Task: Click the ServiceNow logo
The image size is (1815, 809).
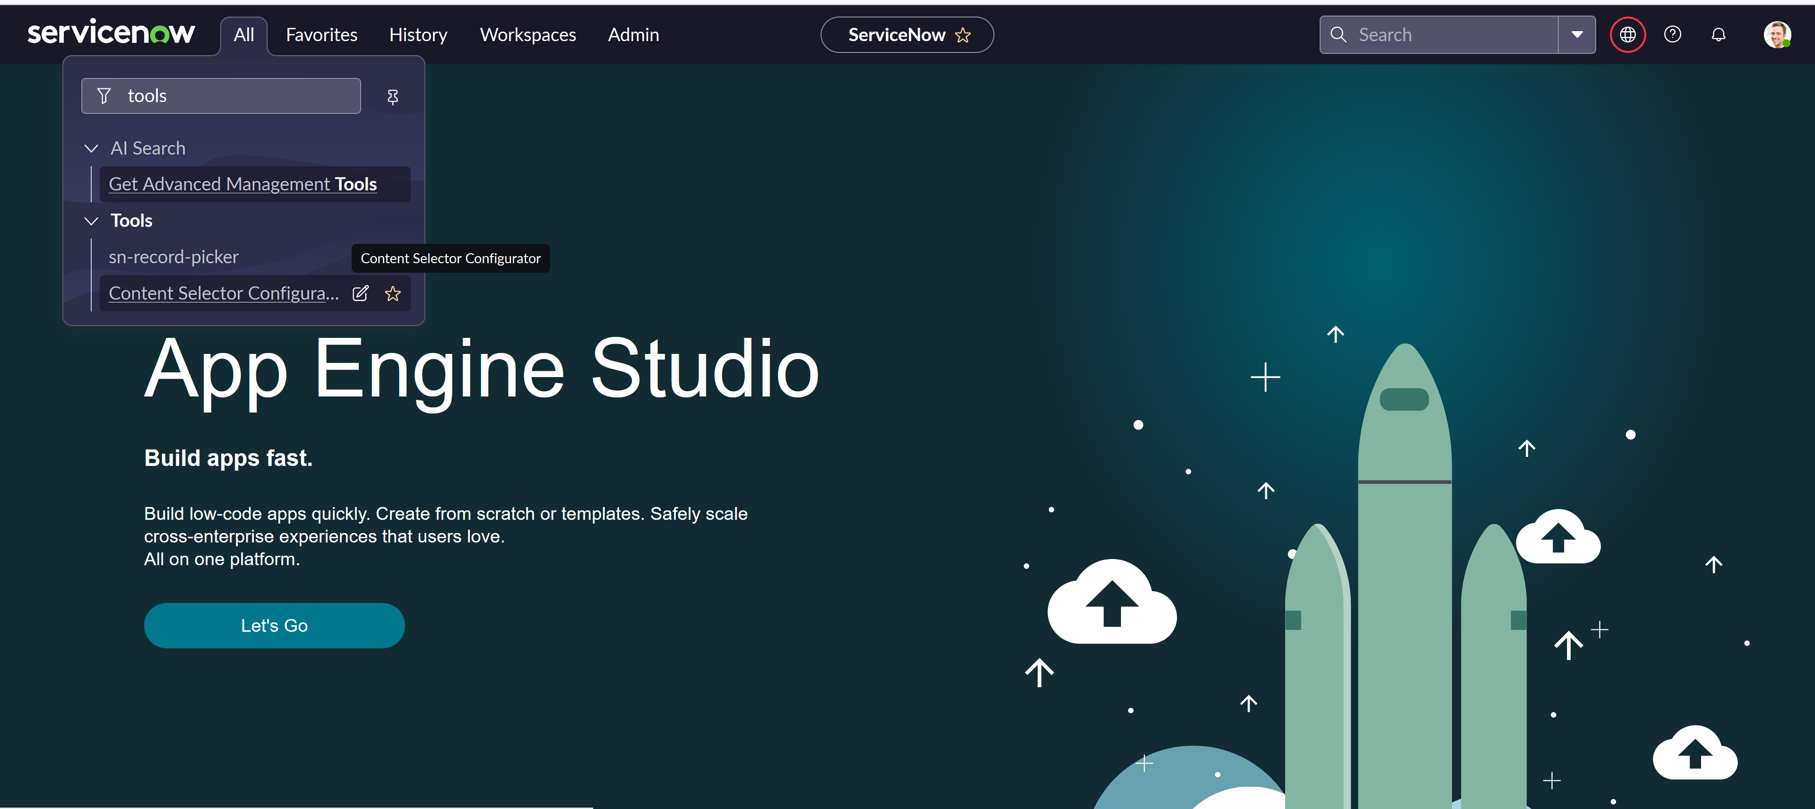Action: [111, 33]
